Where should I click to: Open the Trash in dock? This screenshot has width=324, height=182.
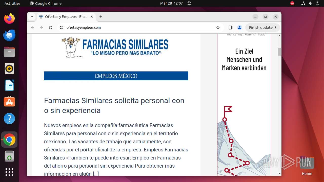[9, 156]
